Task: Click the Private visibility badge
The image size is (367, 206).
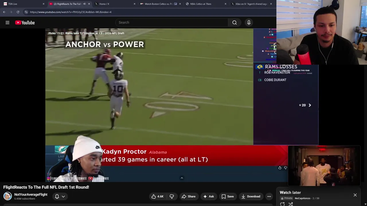Action: pyautogui.click(x=287, y=198)
